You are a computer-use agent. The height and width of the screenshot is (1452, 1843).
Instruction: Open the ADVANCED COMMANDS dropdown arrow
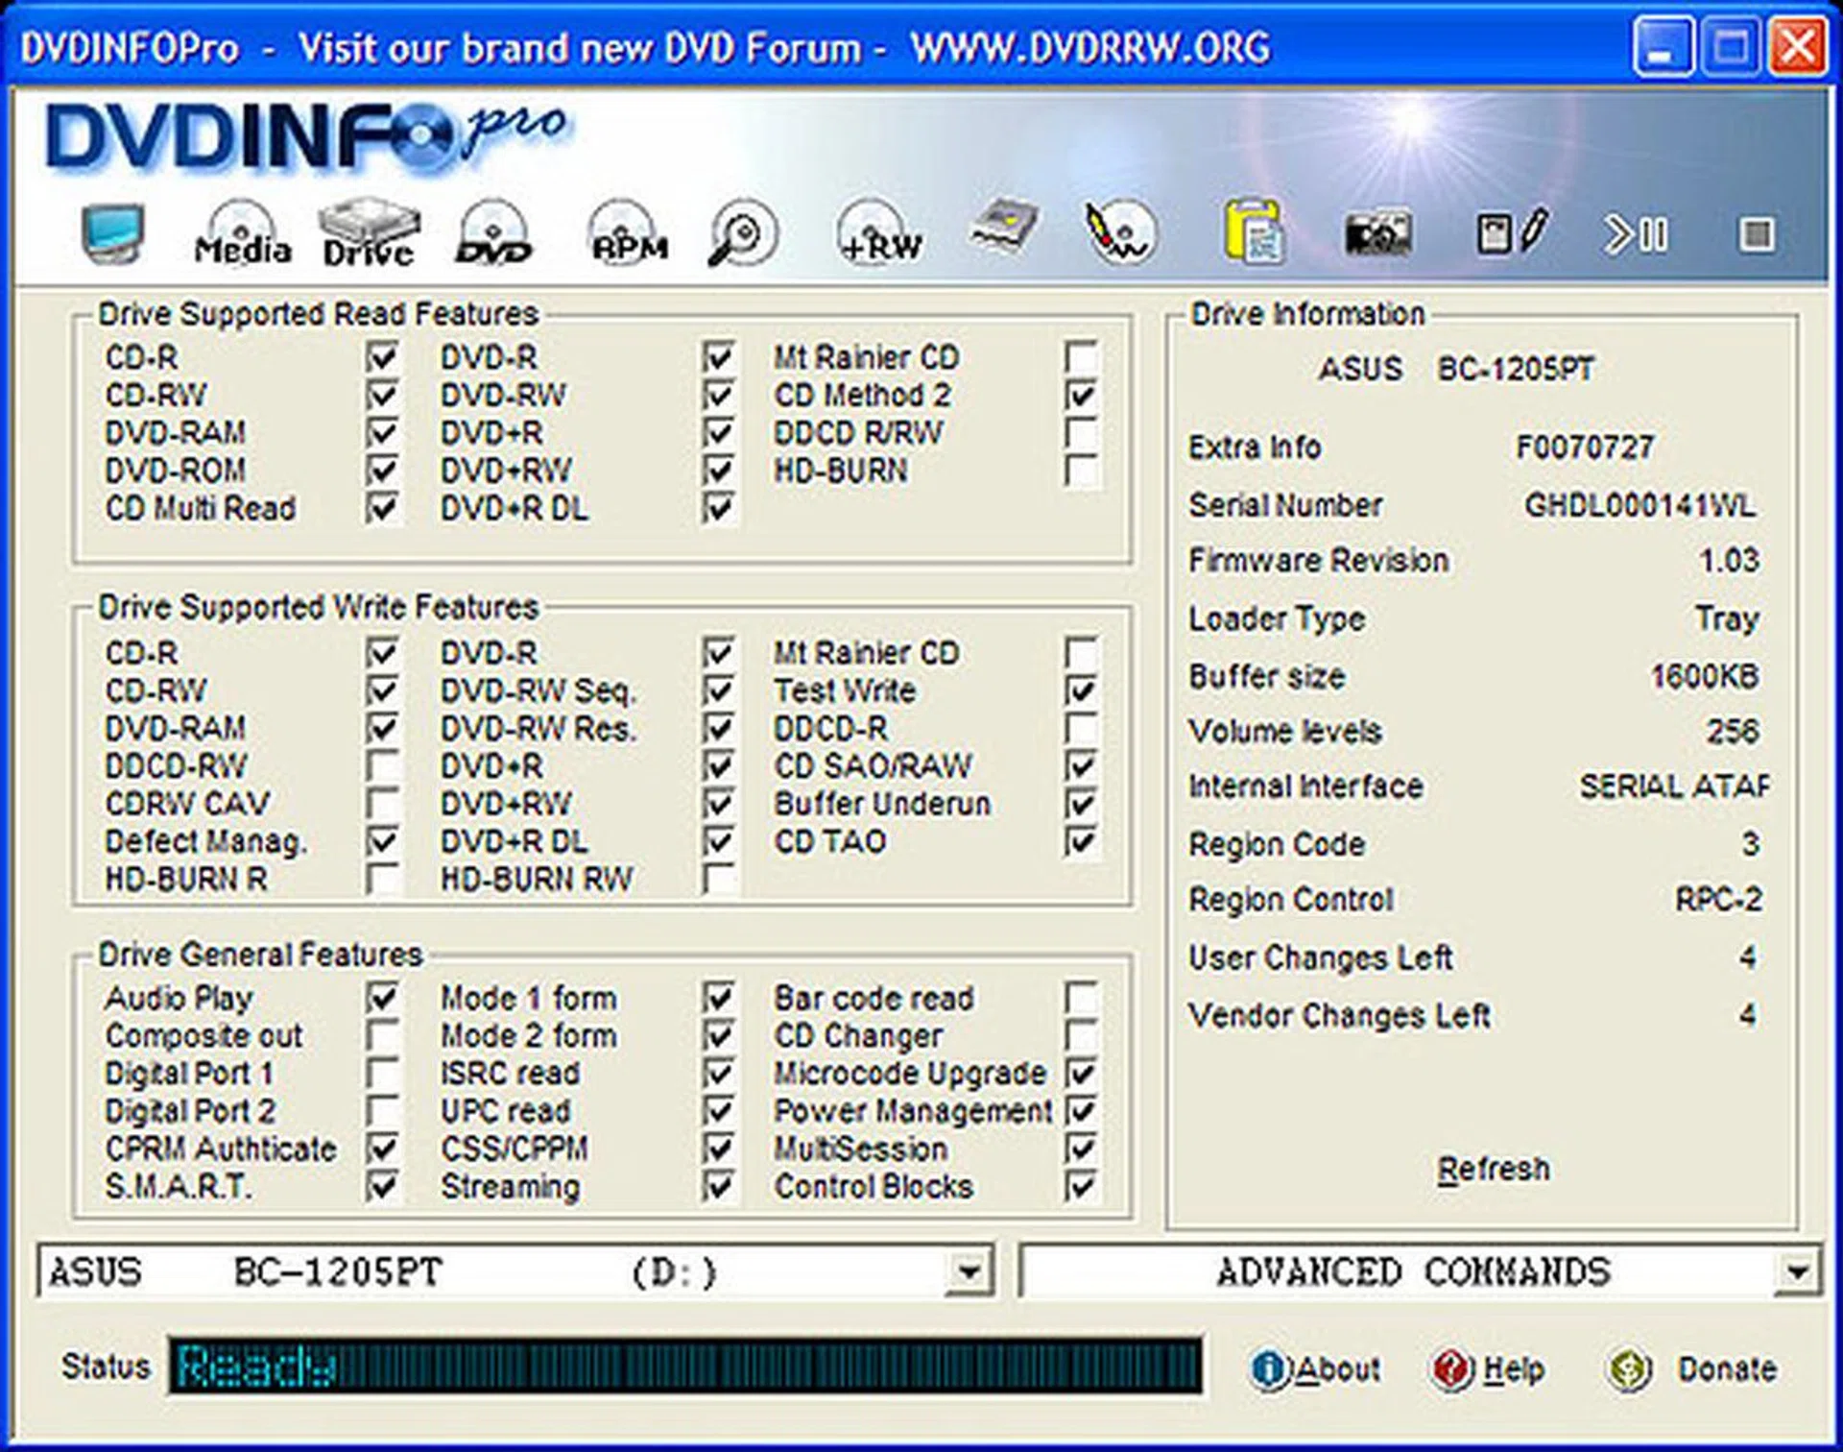1796,1272
